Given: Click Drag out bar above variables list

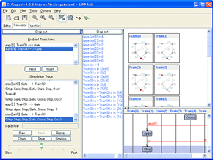Looking at the screenshot, I should pyautogui.click(x=102, y=32).
